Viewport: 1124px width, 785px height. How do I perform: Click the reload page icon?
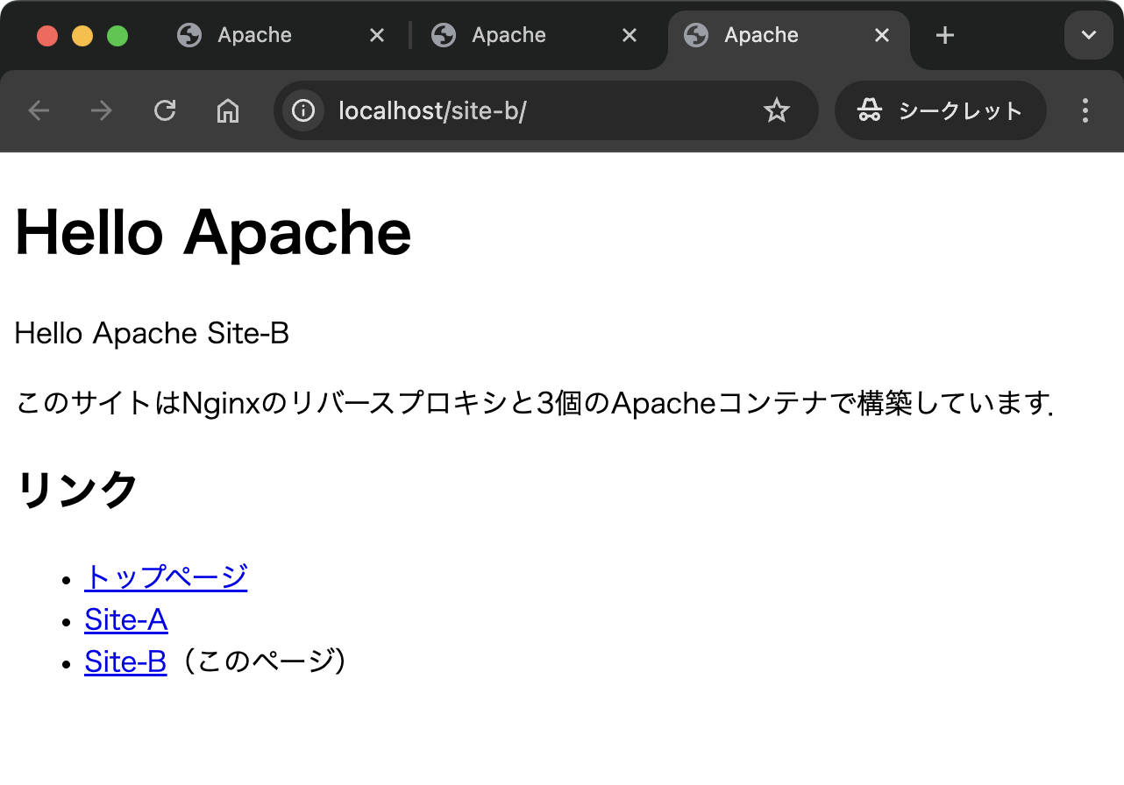165,110
